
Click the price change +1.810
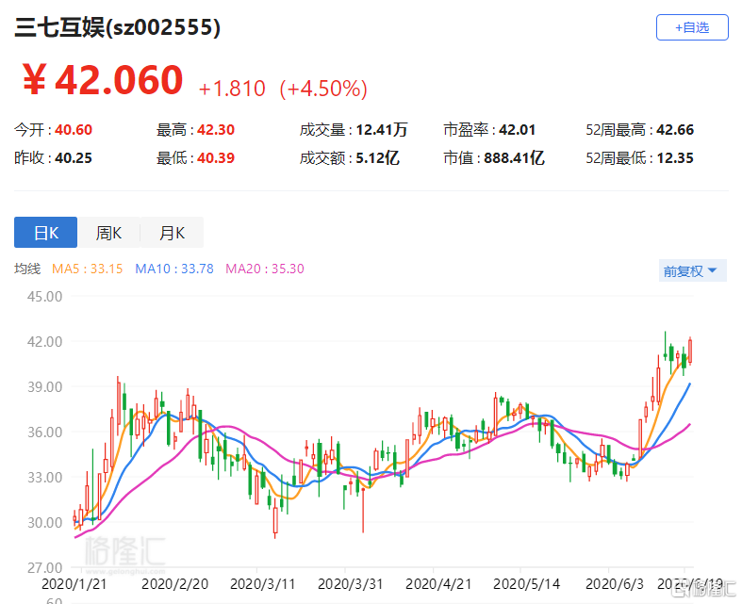pyautogui.click(x=232, y=89)
